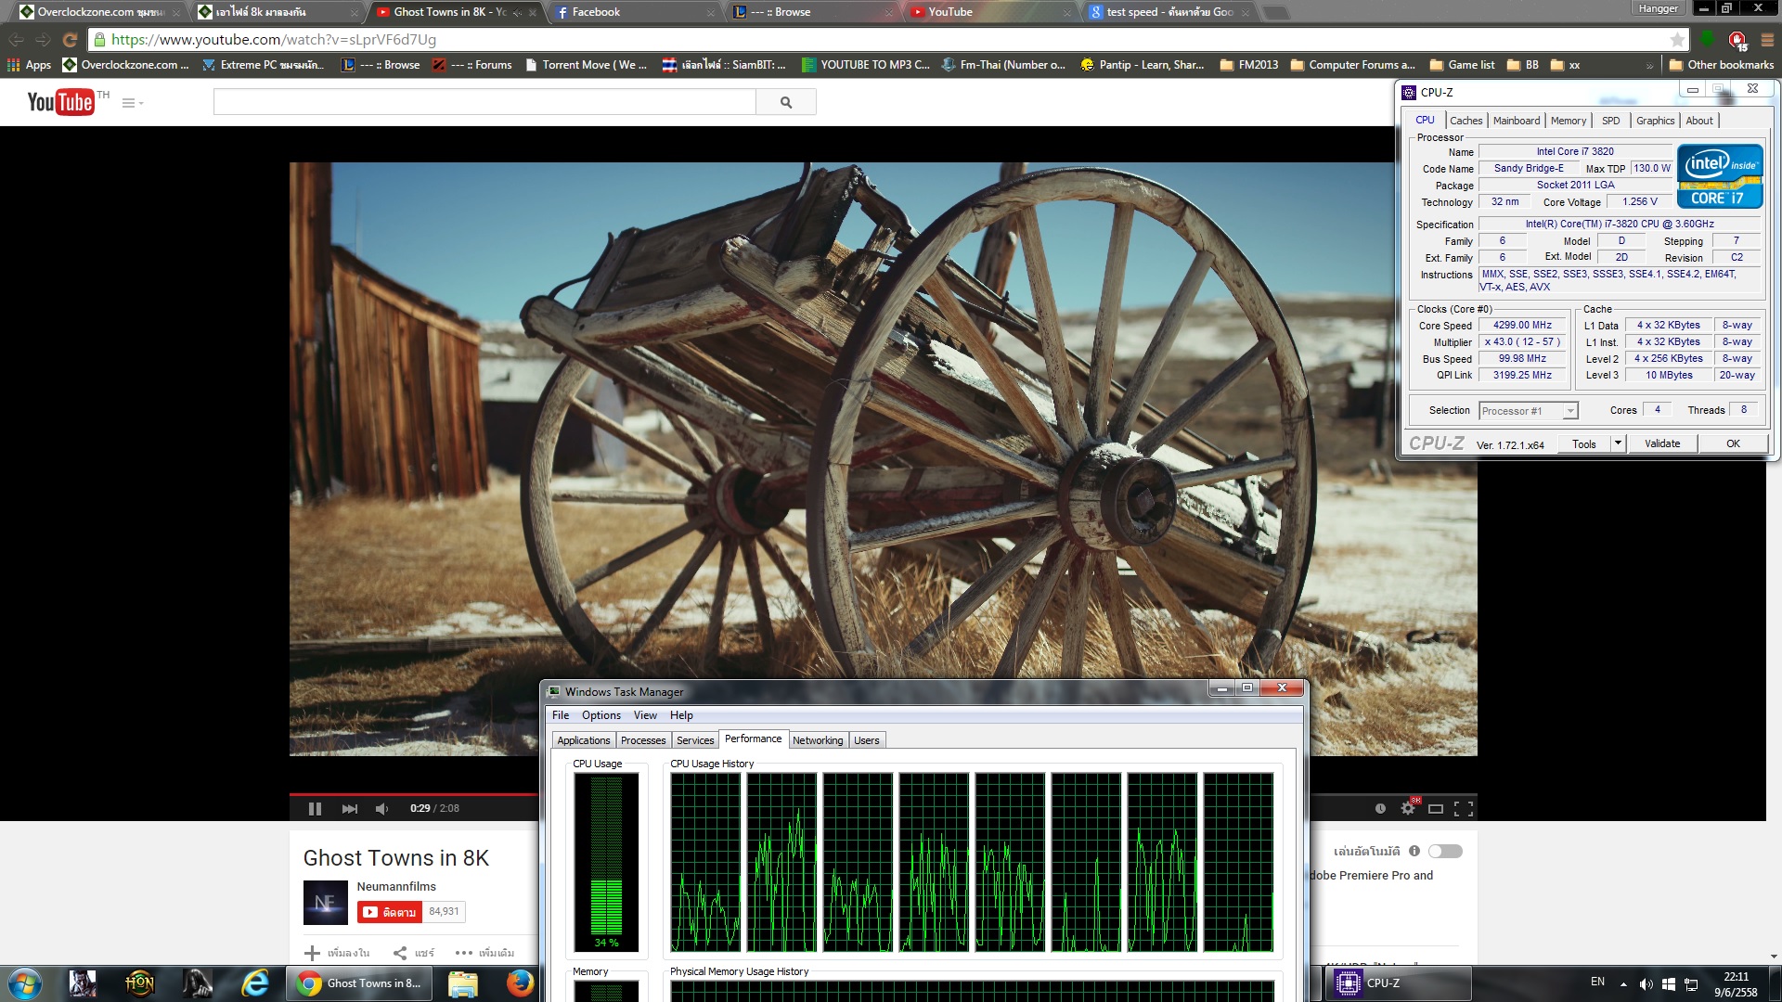Open YouTube player quality settings gear
Image resolution: width=1782 pixels, height=1002 pixels.
point(1408,809)
